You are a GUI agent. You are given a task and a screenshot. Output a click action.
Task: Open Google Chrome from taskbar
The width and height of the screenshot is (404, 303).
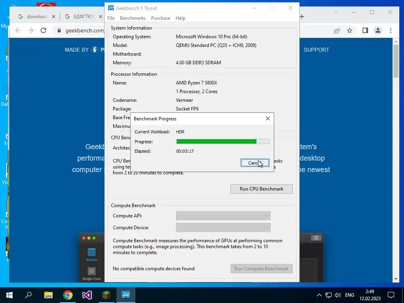(68, 295)
